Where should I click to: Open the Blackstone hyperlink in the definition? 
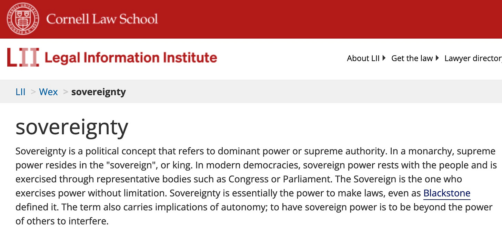tap(447, 193)
